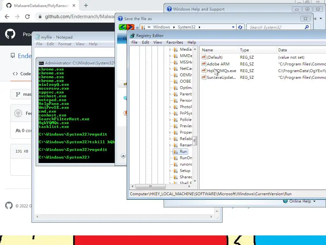
Task: Open a new Chrome tab
Action: tap(86, 6)
